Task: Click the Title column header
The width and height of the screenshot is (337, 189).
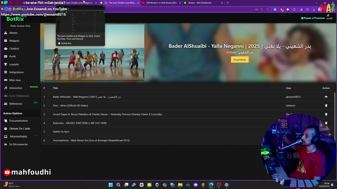Action: click(55, 88)
